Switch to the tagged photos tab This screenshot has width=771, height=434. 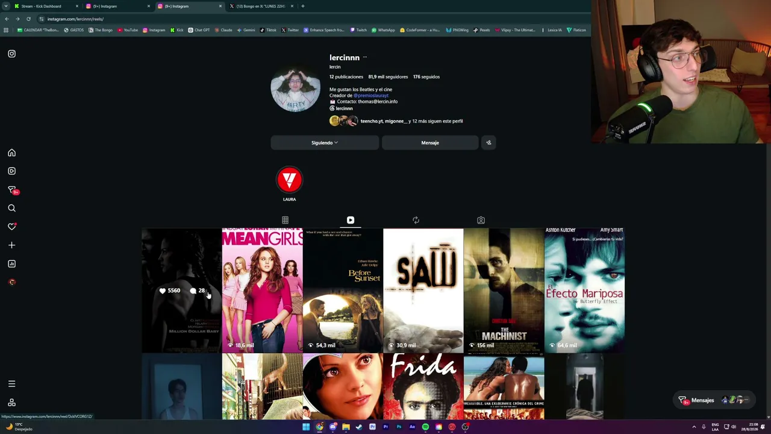pos(481,220)
